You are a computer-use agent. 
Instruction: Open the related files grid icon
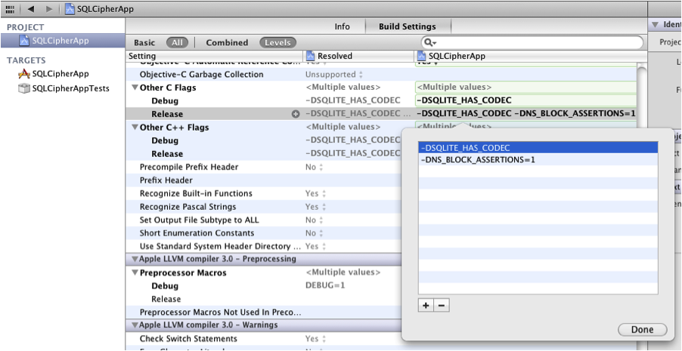[x=10, y=9]
